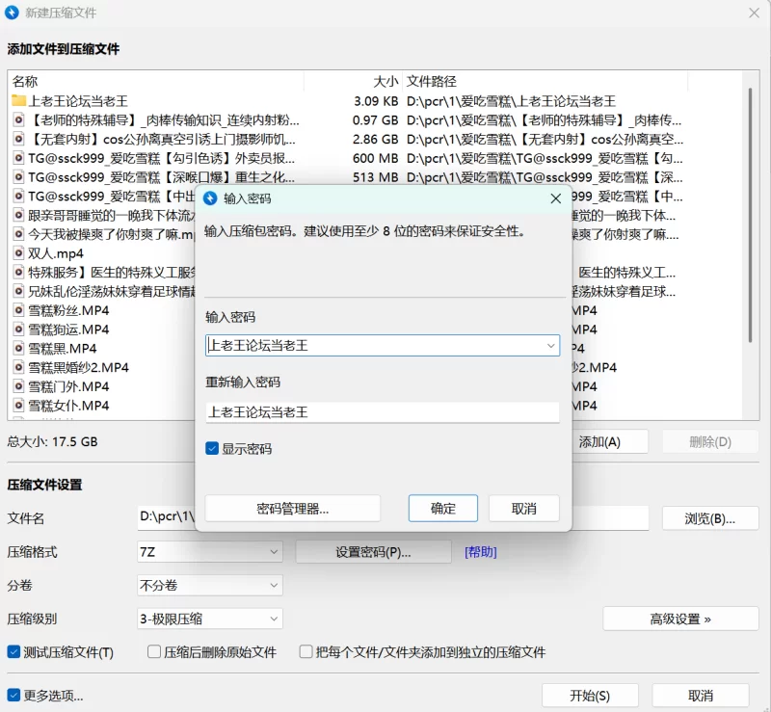This screenshot has height=712, width=771.
Task: Sort the list by the 大小 column header
Action: (x=385, y=82)
